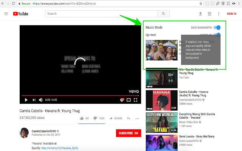This screenshot has height=151, width=242.
Task: Open the upload video icon
Action: point(200,14)
